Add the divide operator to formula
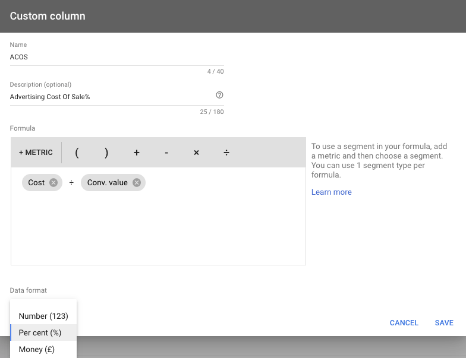 click(226, 153)
